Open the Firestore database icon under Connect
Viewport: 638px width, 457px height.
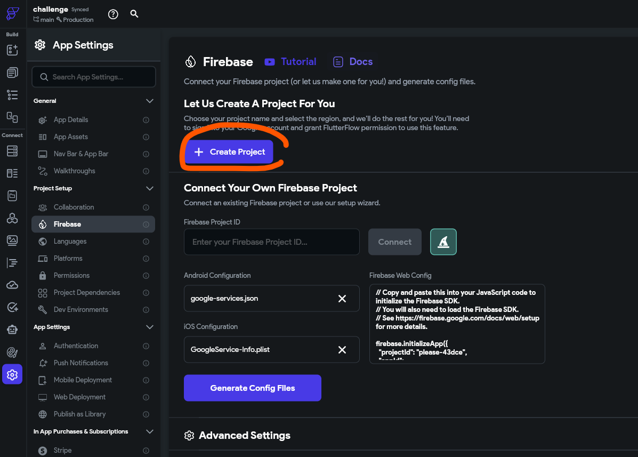point(12,151)
